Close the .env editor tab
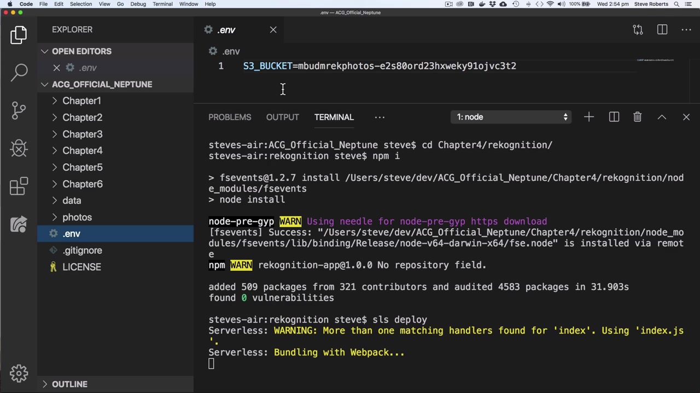The image size is (700, 393). tap(273, 30)
